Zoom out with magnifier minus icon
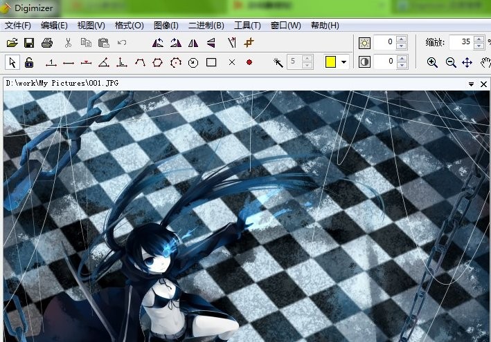491x342 pixels. [x=451, y=62]
